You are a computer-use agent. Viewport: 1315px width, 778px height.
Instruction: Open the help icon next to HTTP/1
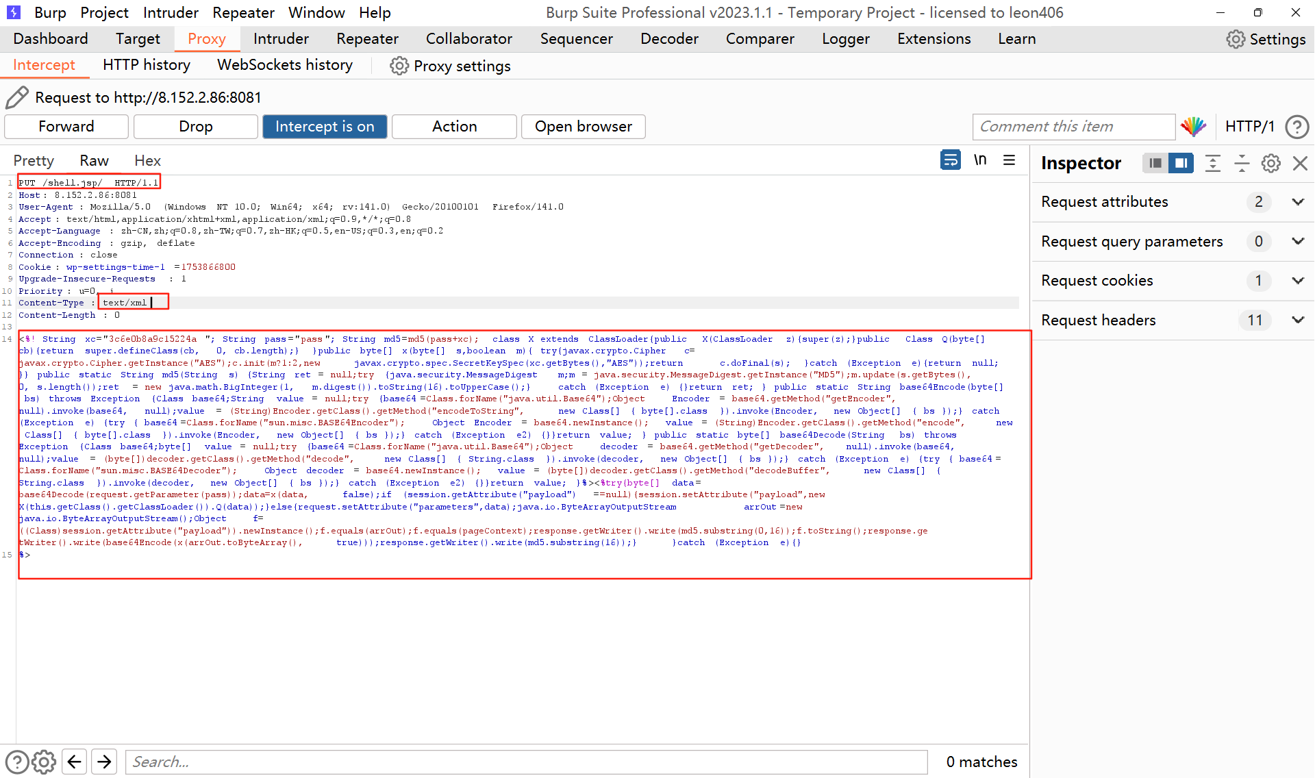coord(1297,127)
